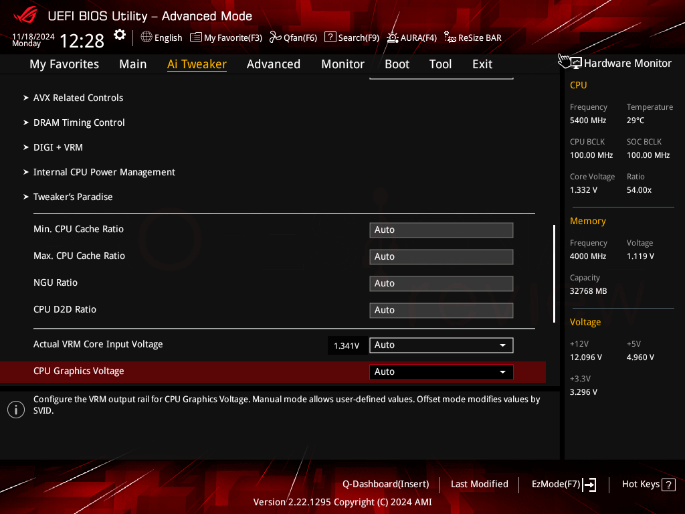Image resolution: width=685 pixels, height=514 pixels.
Task: Click memory capacity 32768 MB value
Action: click(588, 291)
